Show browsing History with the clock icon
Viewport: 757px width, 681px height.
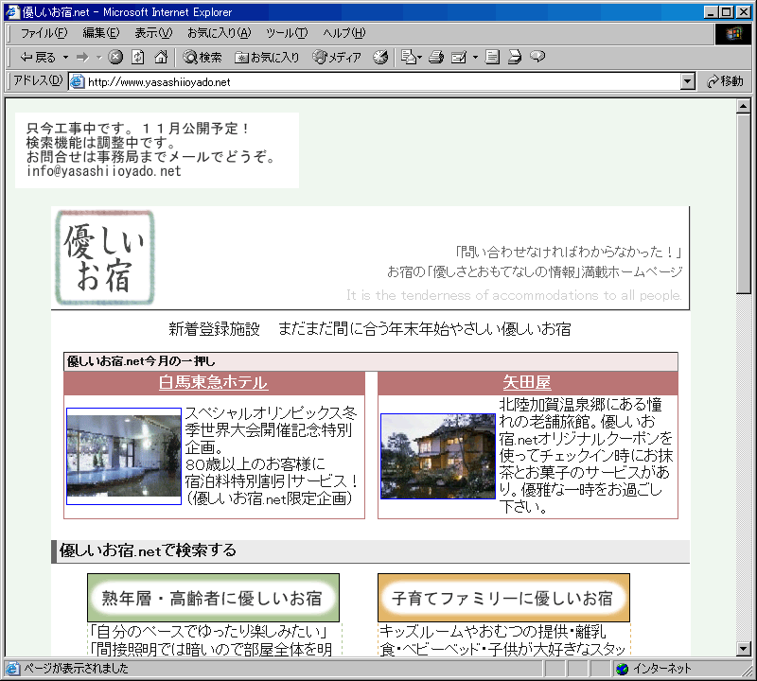pos(380,58)
